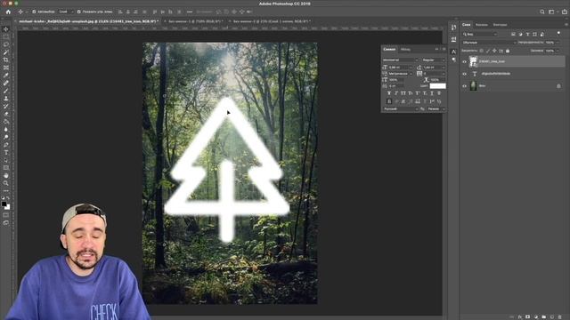Lock layer position button
This screenshot has width=570, height=320.
[x=494, y=51]
